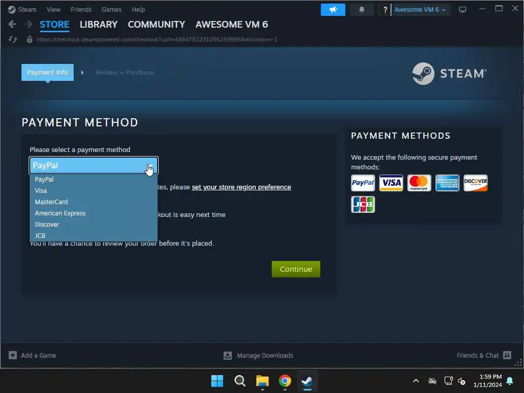524x393 pixels.
Task: Open the announcements megaphone button
Action: click(x=333, y=10)
